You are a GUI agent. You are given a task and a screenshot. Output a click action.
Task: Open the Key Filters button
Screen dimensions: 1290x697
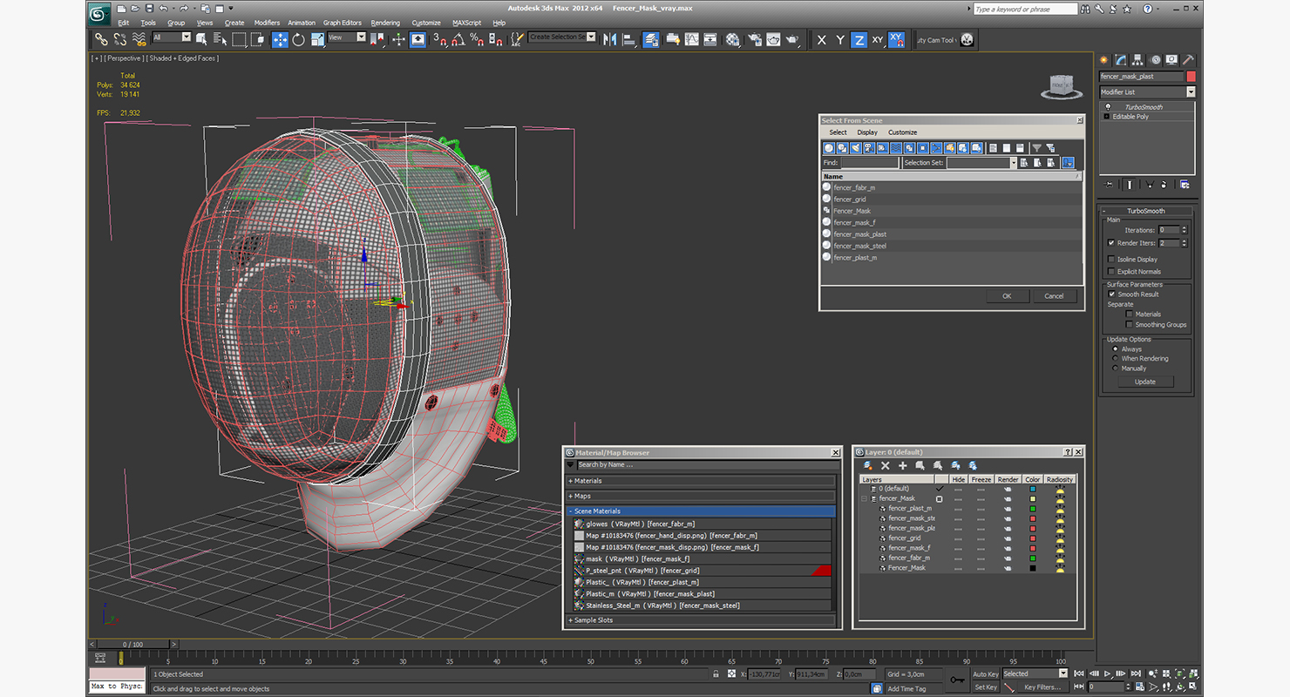tap(1042, 687)
